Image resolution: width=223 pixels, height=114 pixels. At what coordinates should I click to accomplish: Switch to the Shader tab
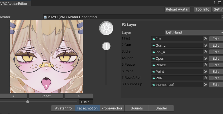(161, 108)
